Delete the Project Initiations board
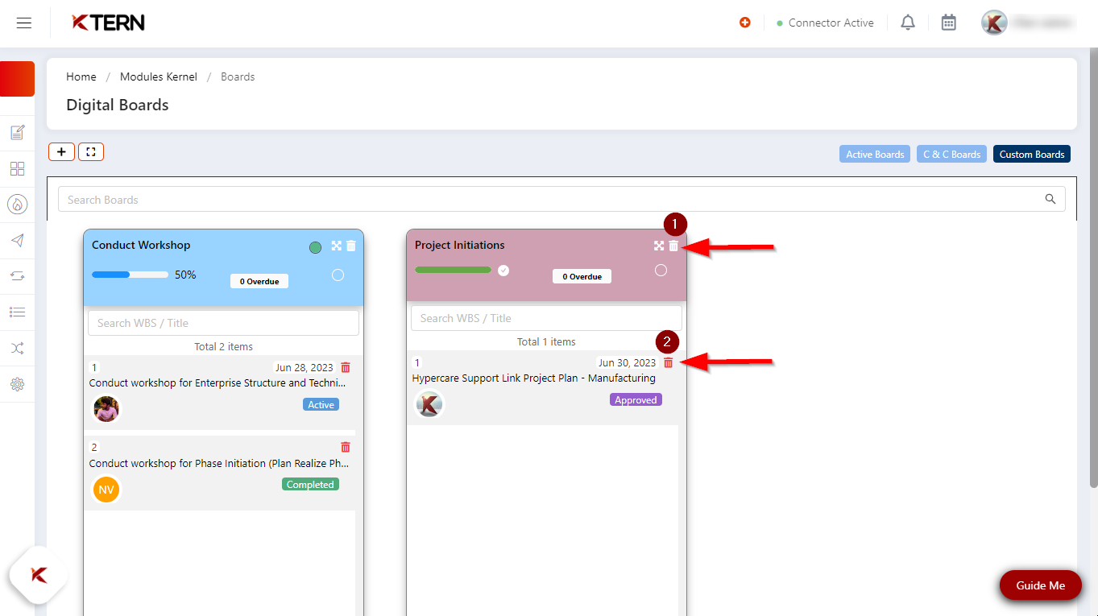Image resolution: width=1098 pixels, height=616 pixels. [x=673, y=246]
